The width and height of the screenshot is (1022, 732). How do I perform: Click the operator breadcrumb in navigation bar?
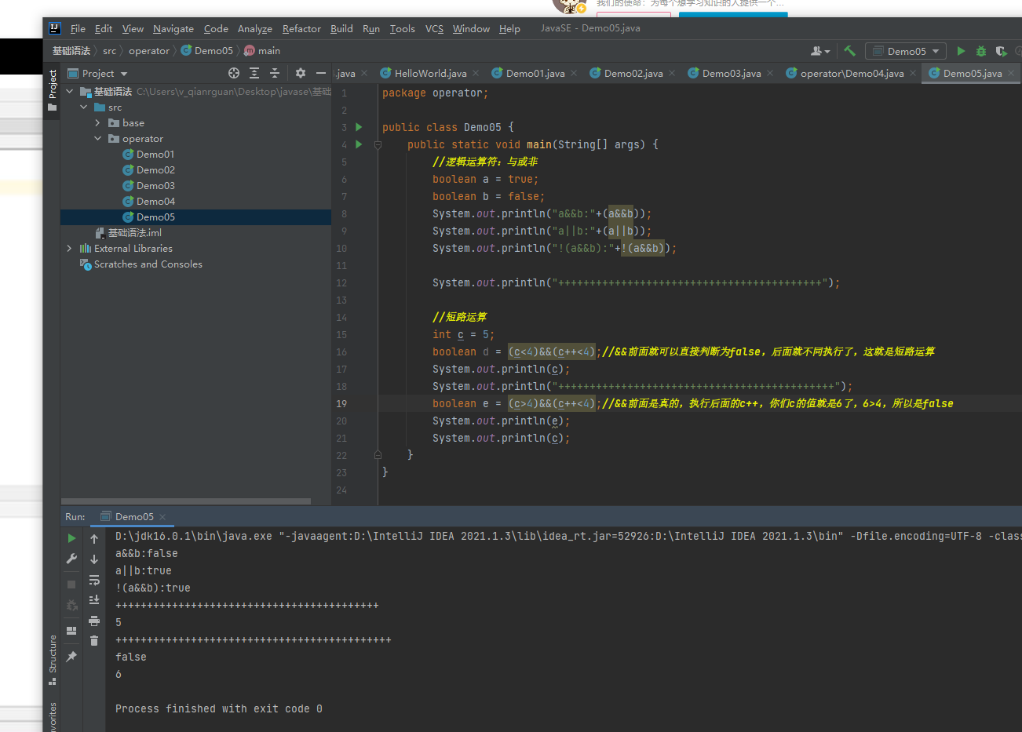click(x=148, y=51)
